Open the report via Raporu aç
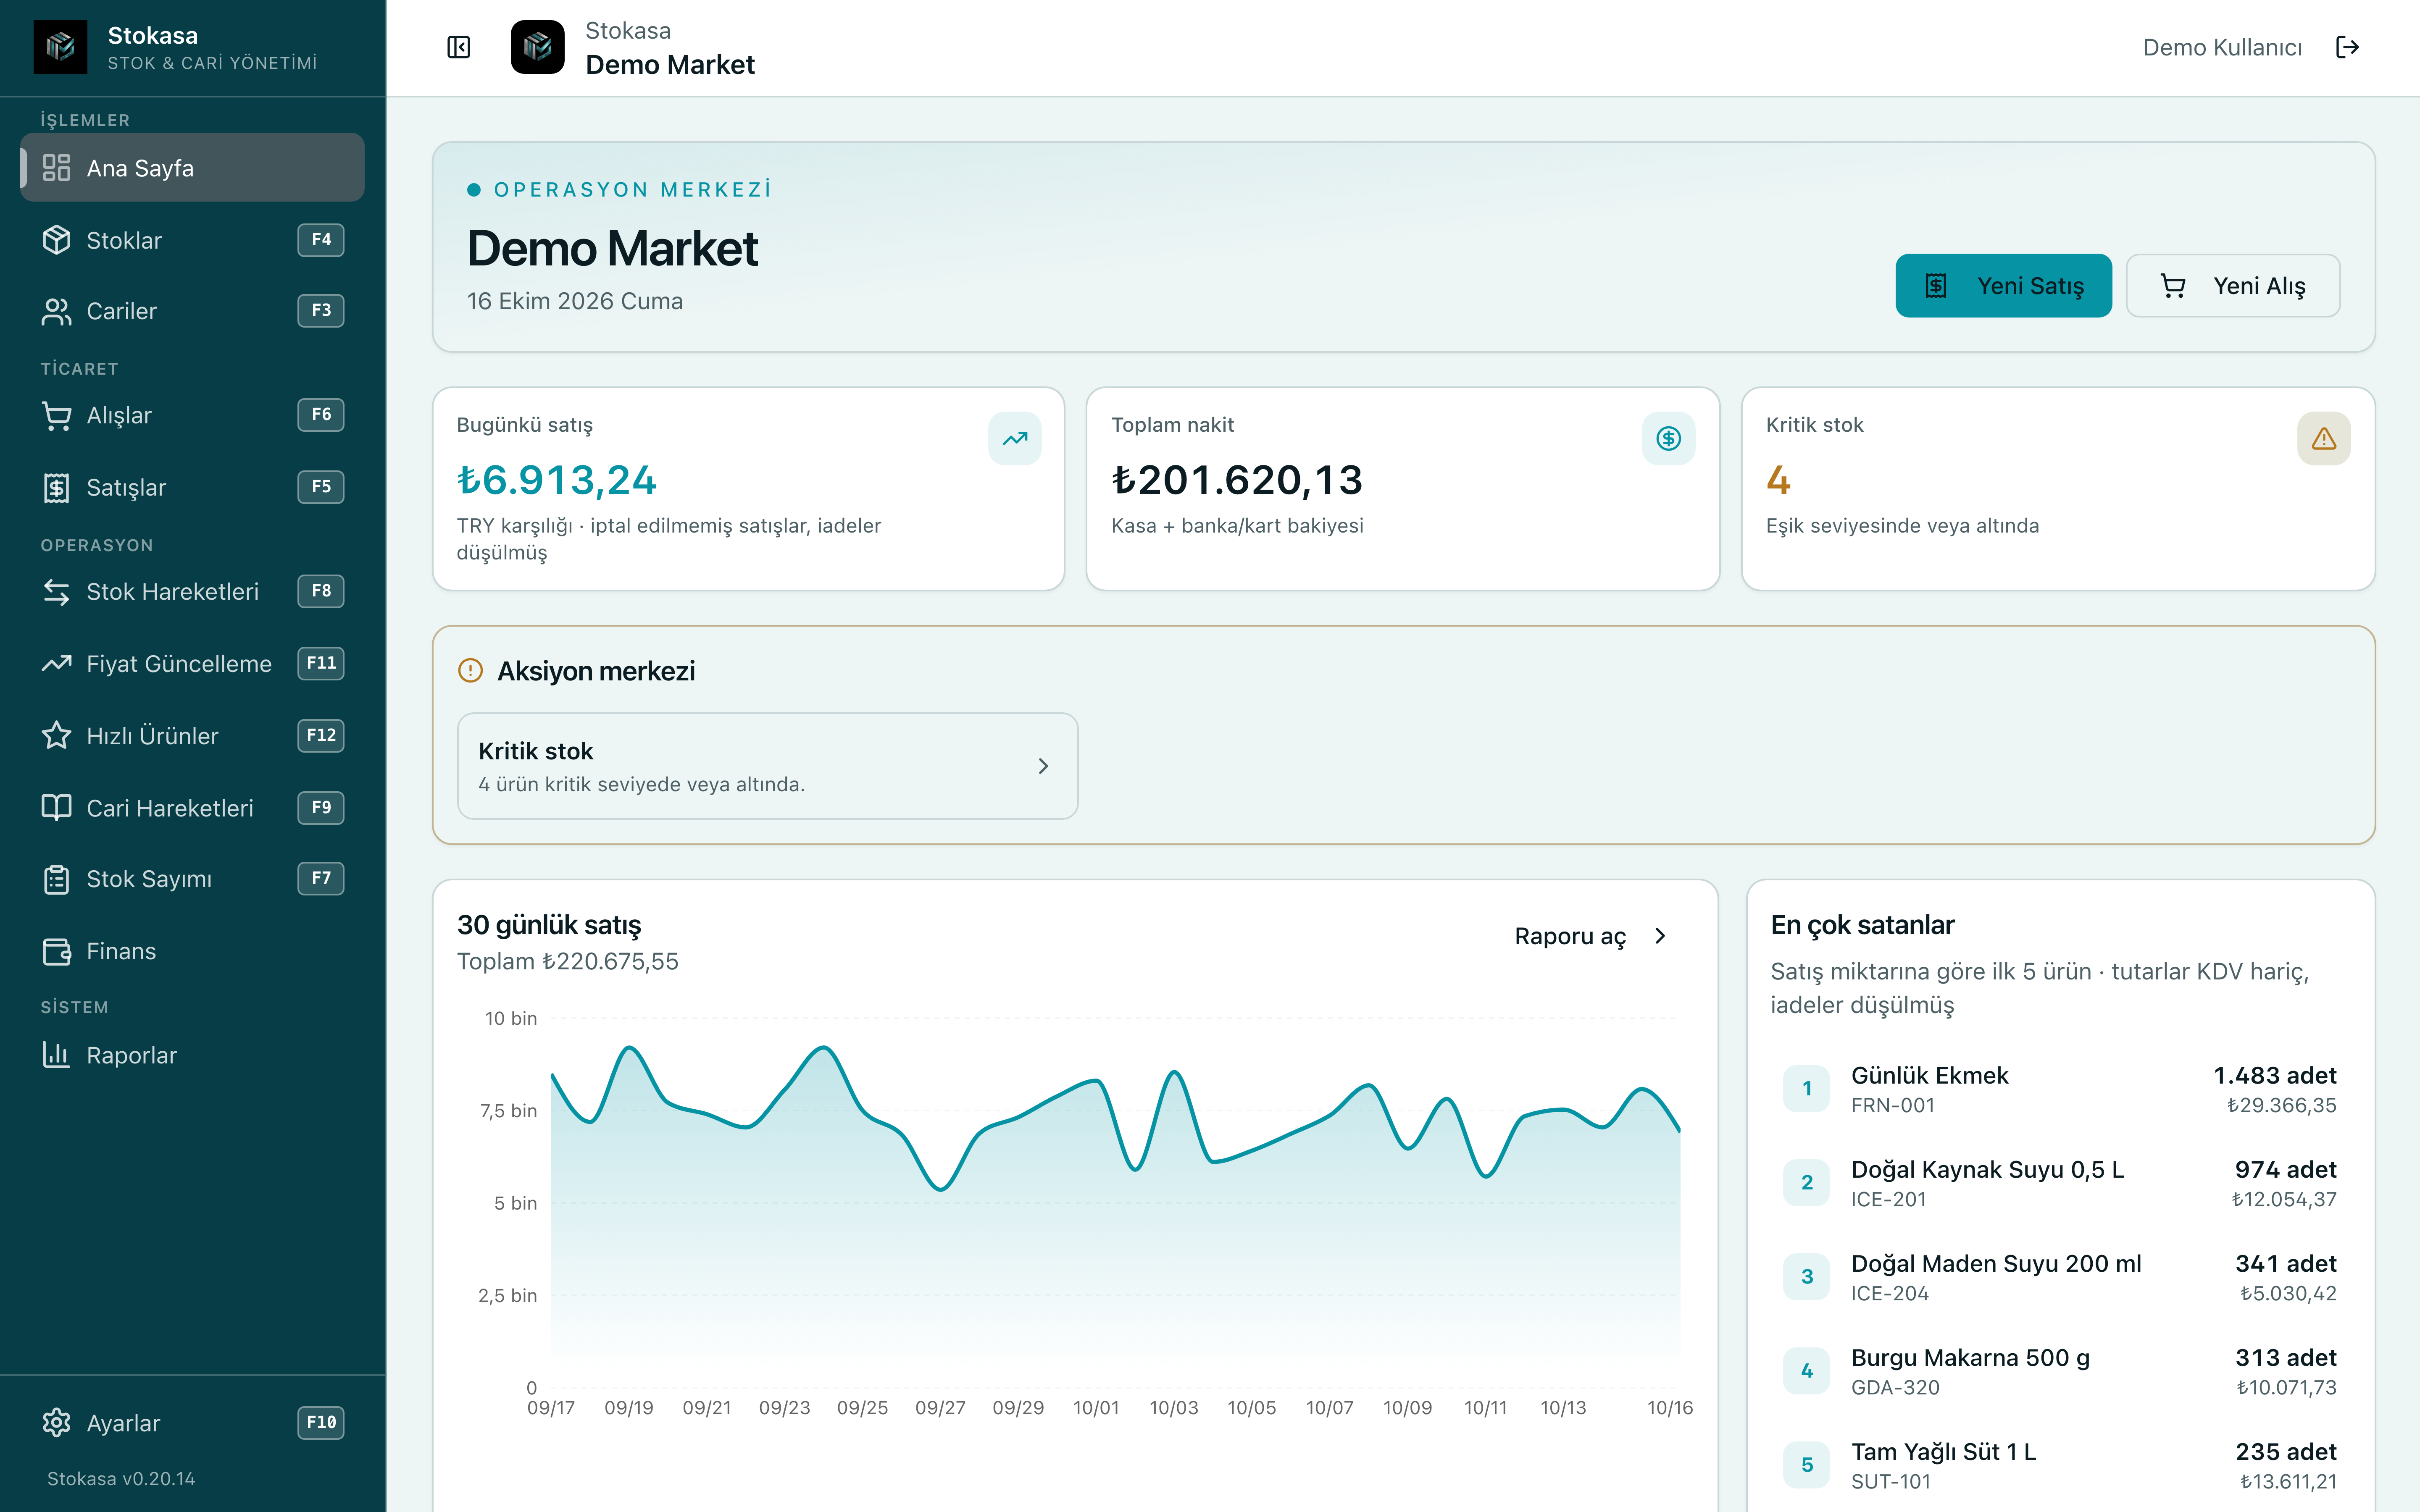 (1592, 936)
